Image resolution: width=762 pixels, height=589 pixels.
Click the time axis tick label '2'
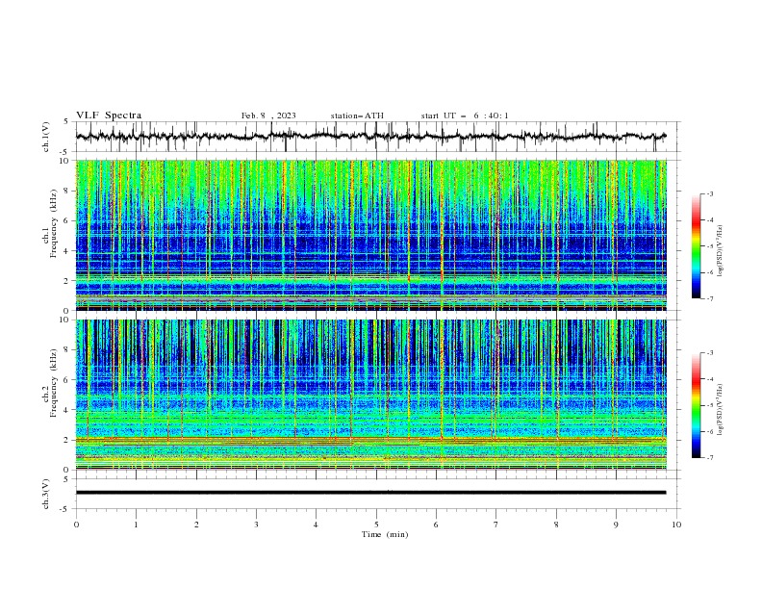(196, 525)
